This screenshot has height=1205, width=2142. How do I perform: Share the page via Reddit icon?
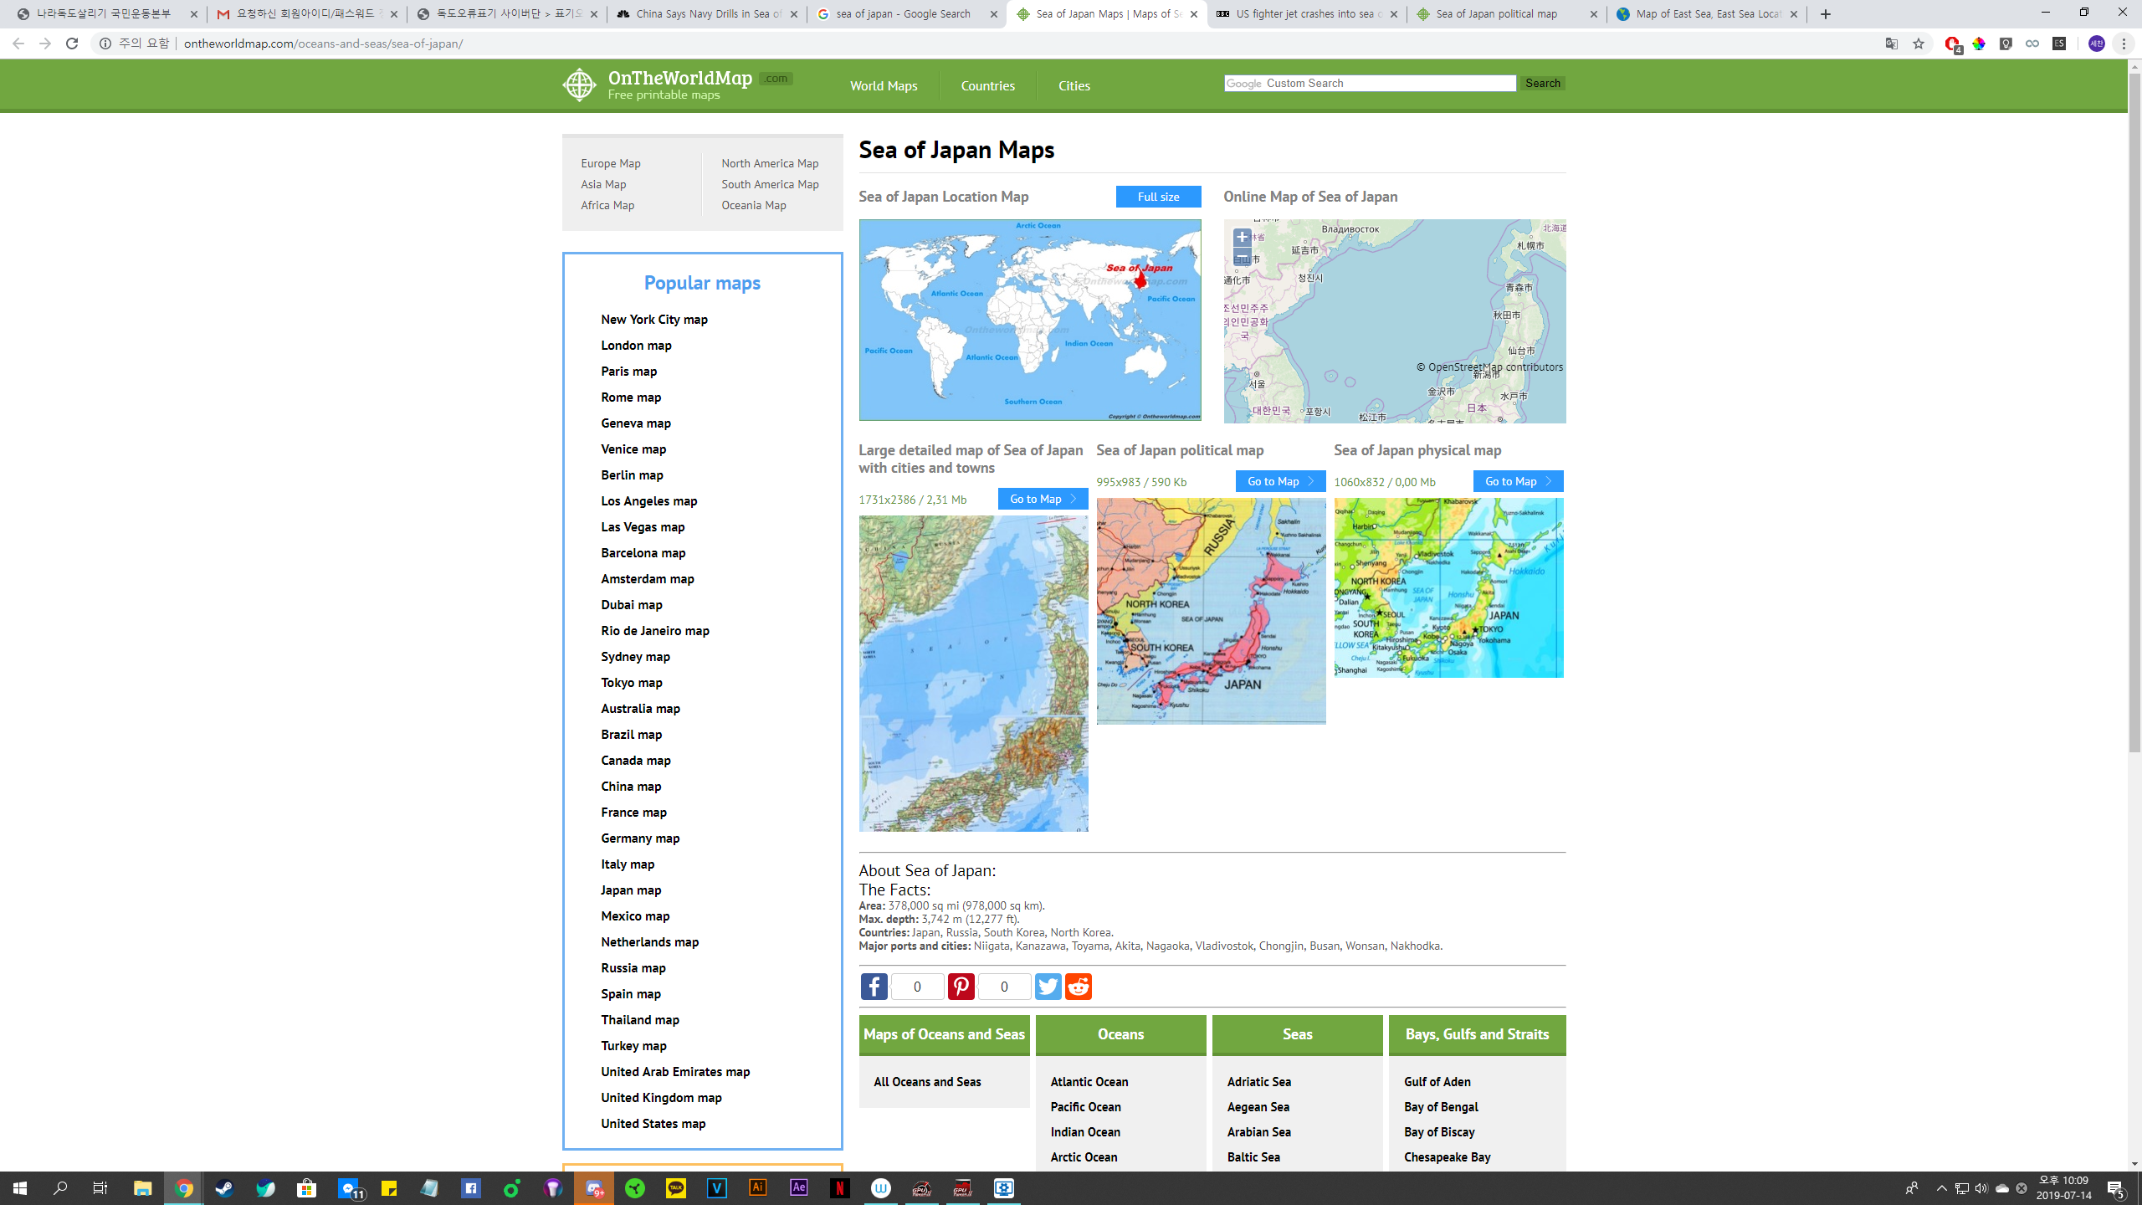1078,987
